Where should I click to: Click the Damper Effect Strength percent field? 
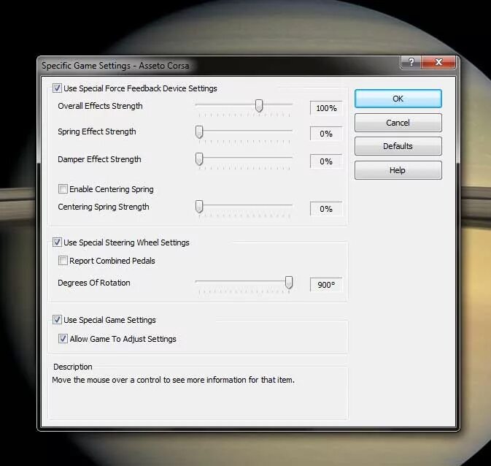pyautogui.click(x=326, y=161)
